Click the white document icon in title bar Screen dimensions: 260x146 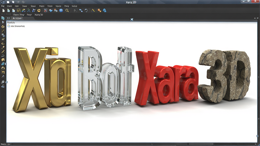(8, 2)
